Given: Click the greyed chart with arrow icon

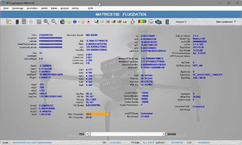Looking at the screenshot, I should (102, 22).
